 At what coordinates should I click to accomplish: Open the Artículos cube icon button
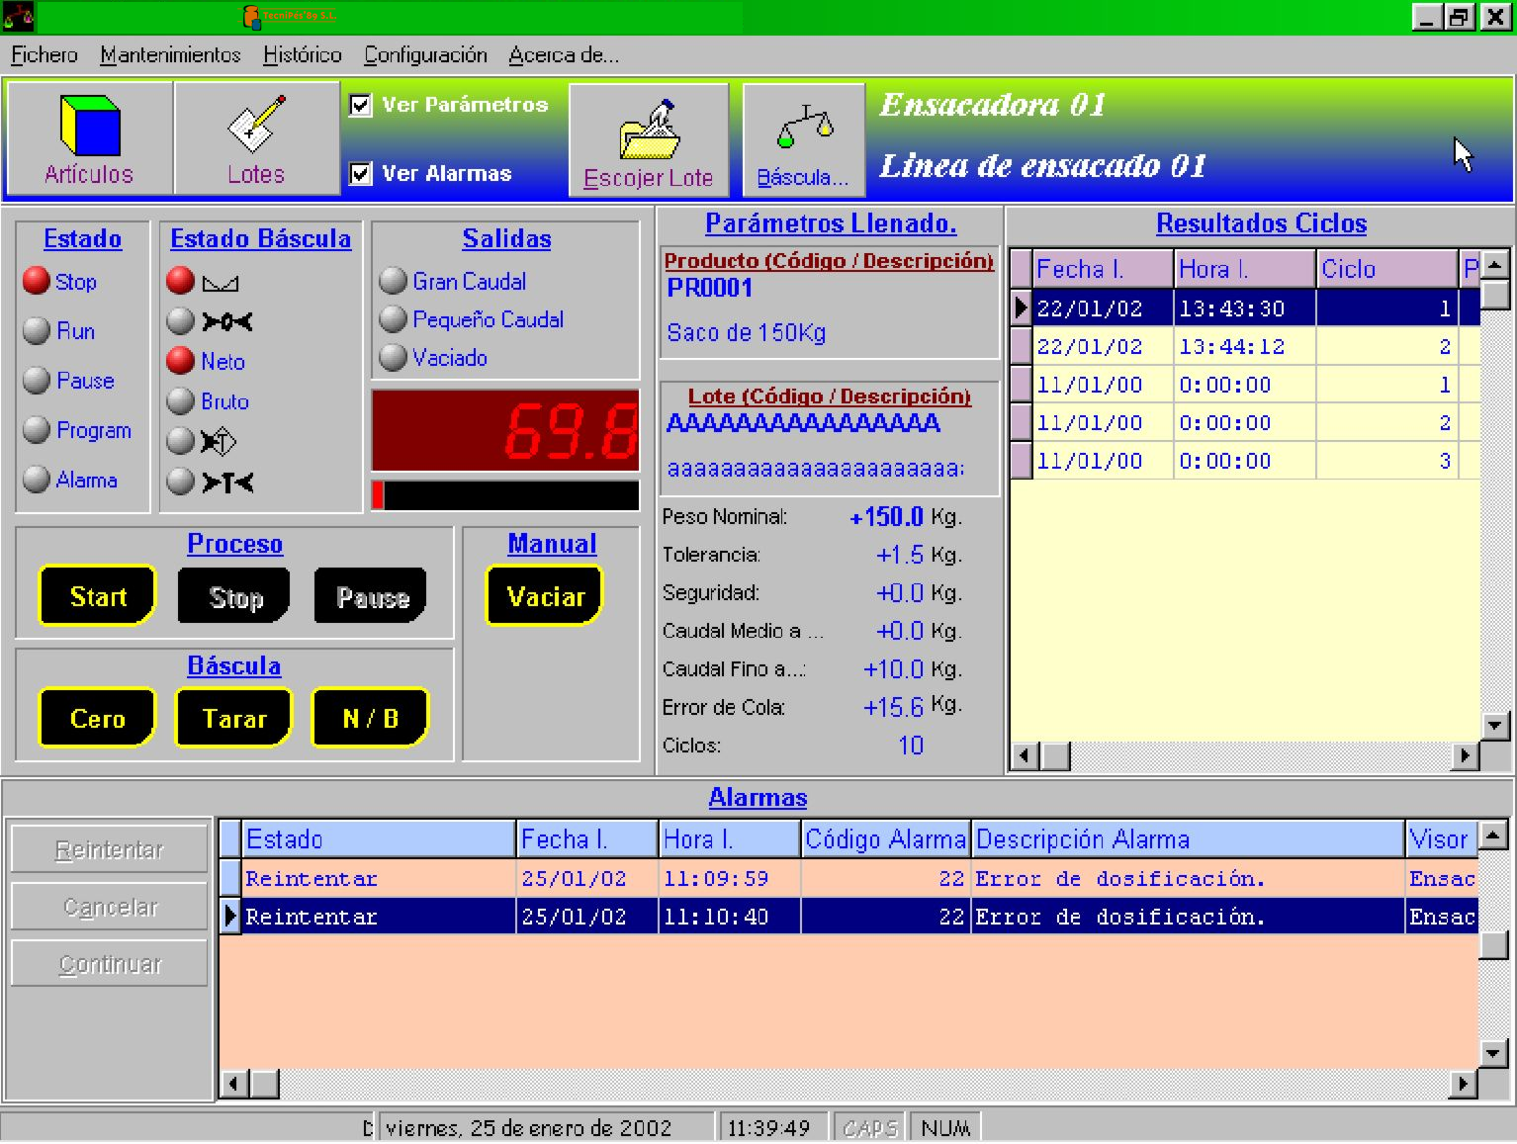(90, 138)
